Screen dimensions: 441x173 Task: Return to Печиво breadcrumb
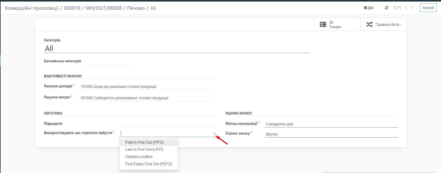(136, 8)
